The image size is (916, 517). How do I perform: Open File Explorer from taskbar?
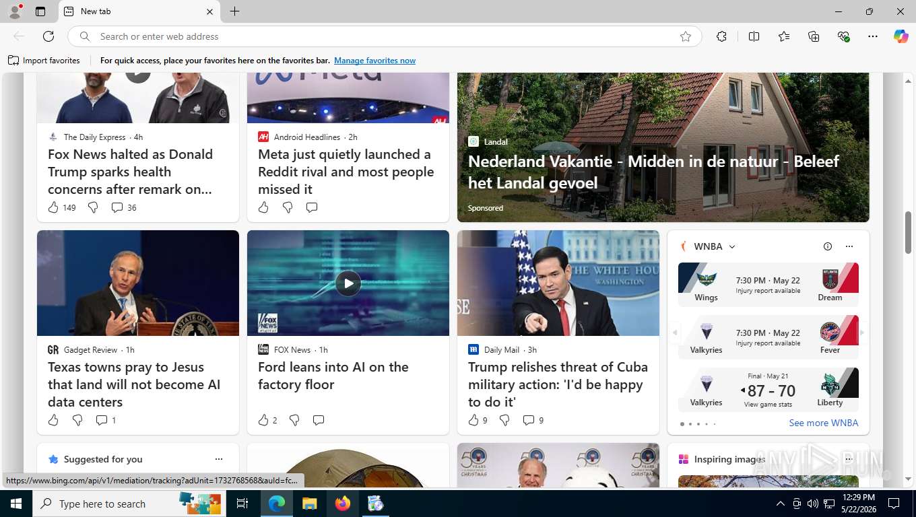[x=309, y=504]
